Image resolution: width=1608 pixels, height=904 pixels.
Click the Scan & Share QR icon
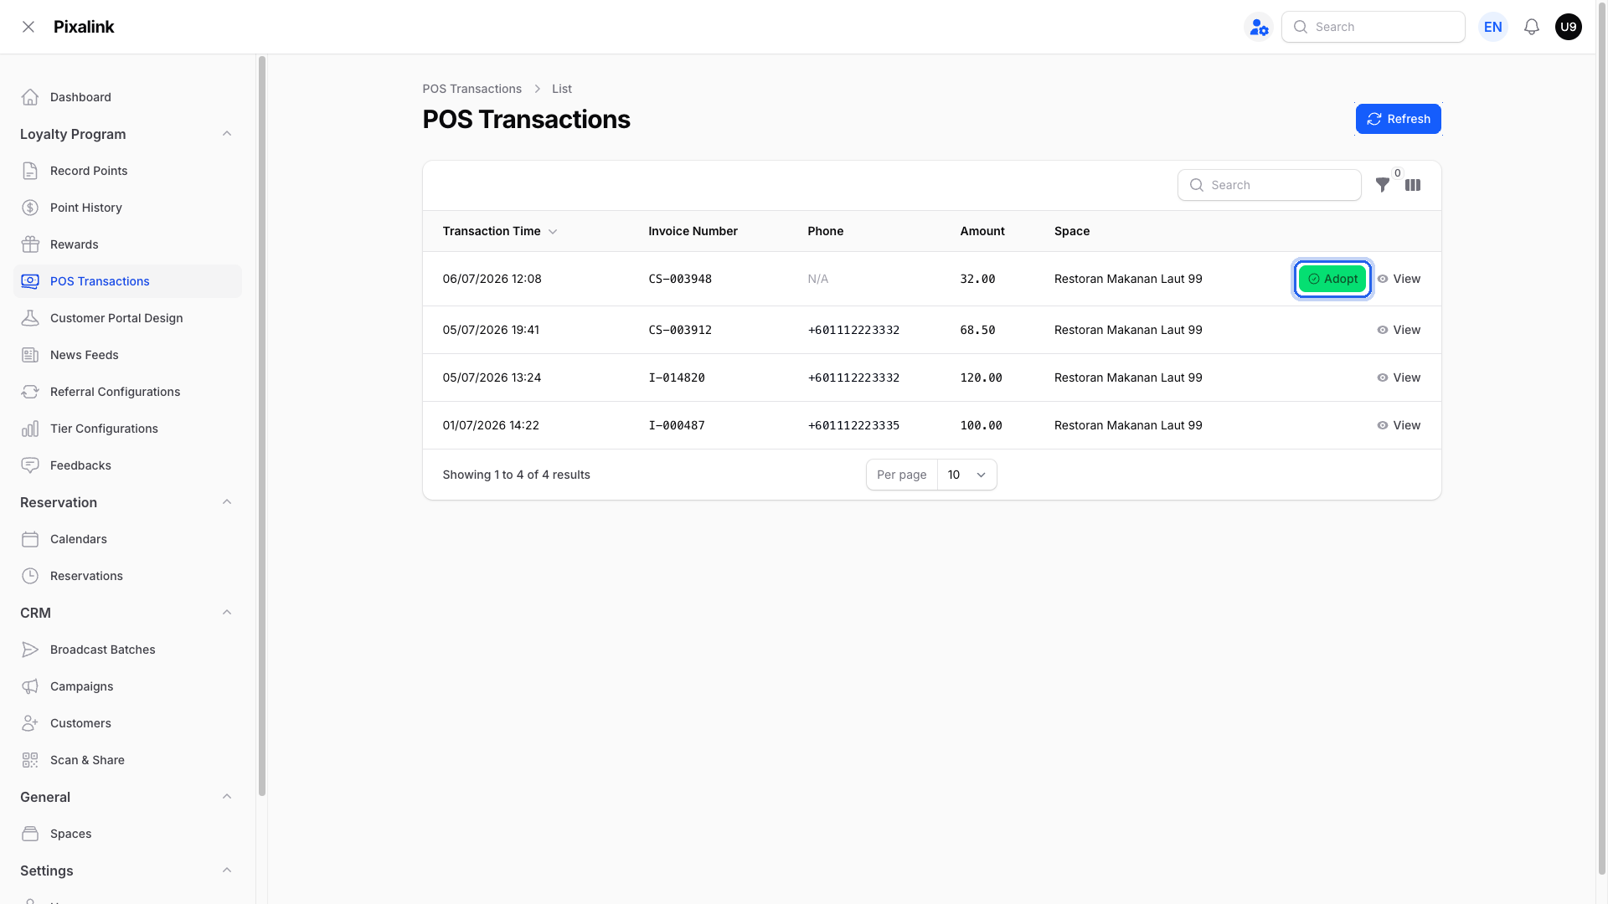30,760
